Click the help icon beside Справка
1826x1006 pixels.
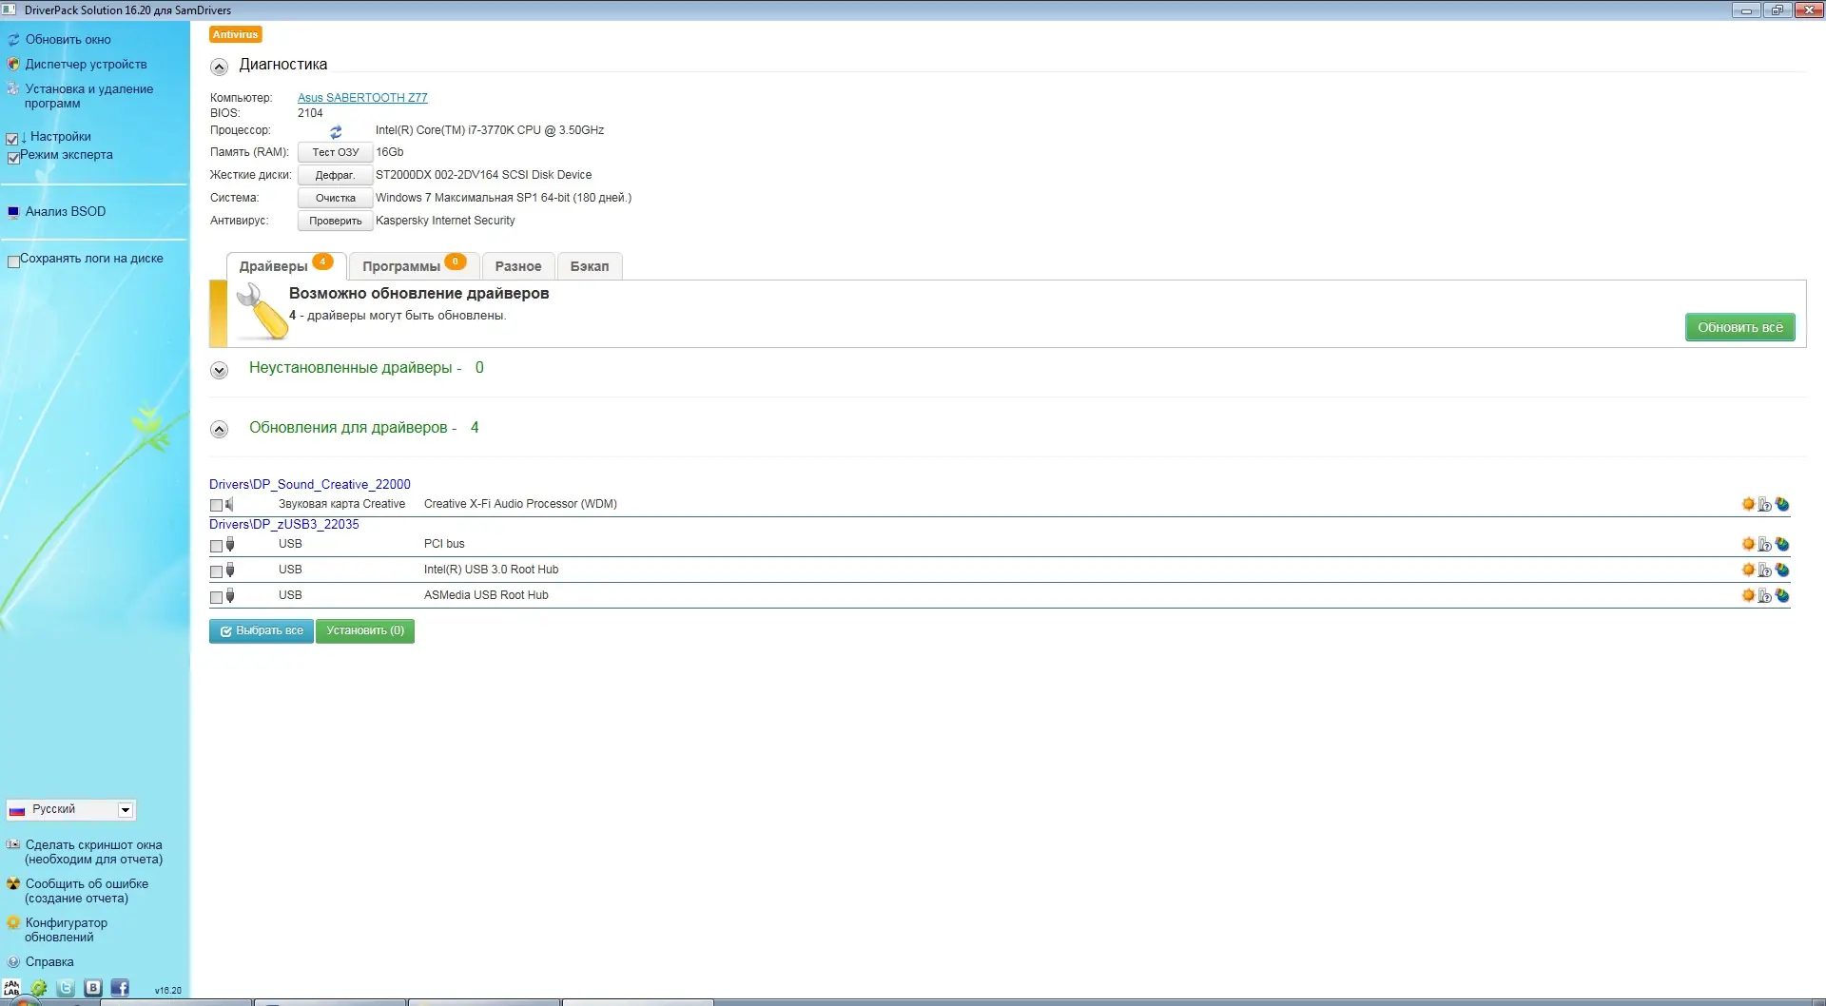(13, 961)
